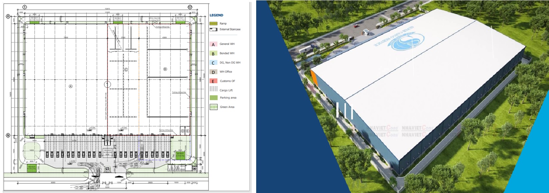Screen dimensions: 549x193
Task: Select the circled B zone marker on plan
Action: (x=165, y=69)
